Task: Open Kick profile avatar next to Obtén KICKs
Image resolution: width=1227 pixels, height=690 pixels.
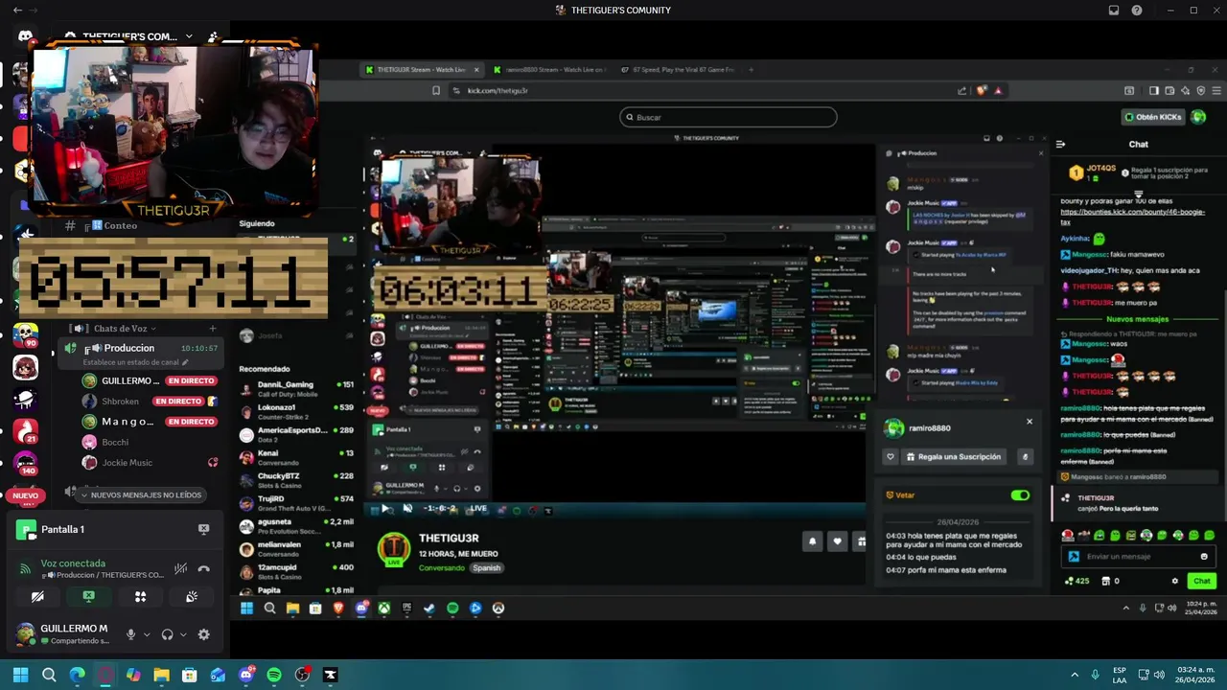Action: pyautogui.click(x=1198, y=117)
